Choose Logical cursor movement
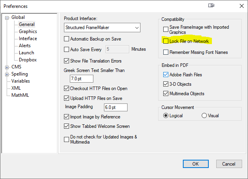Viewport: 248px width, 179px height. pyautogui.click(x=166, y=116)
